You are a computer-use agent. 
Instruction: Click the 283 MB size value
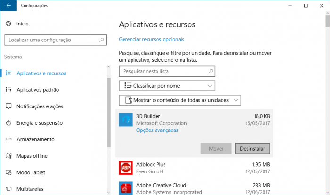pos(261,185)
